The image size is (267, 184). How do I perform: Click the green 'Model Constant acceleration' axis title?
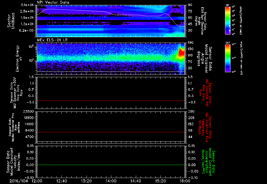[208, 162]
